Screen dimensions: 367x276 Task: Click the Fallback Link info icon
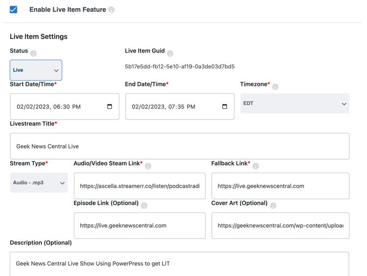pyautogui.click(x=255, y=166)
